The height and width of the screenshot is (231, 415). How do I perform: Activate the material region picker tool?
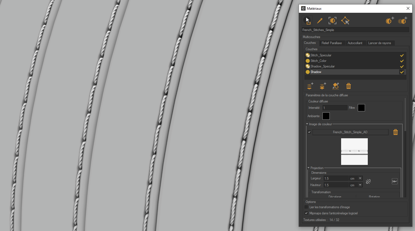coord(332,20)
